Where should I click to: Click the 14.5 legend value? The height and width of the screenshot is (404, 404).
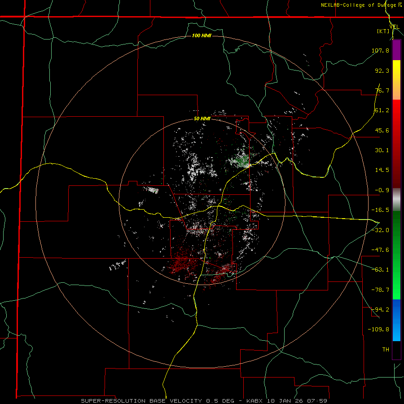(x=382, y=170)
